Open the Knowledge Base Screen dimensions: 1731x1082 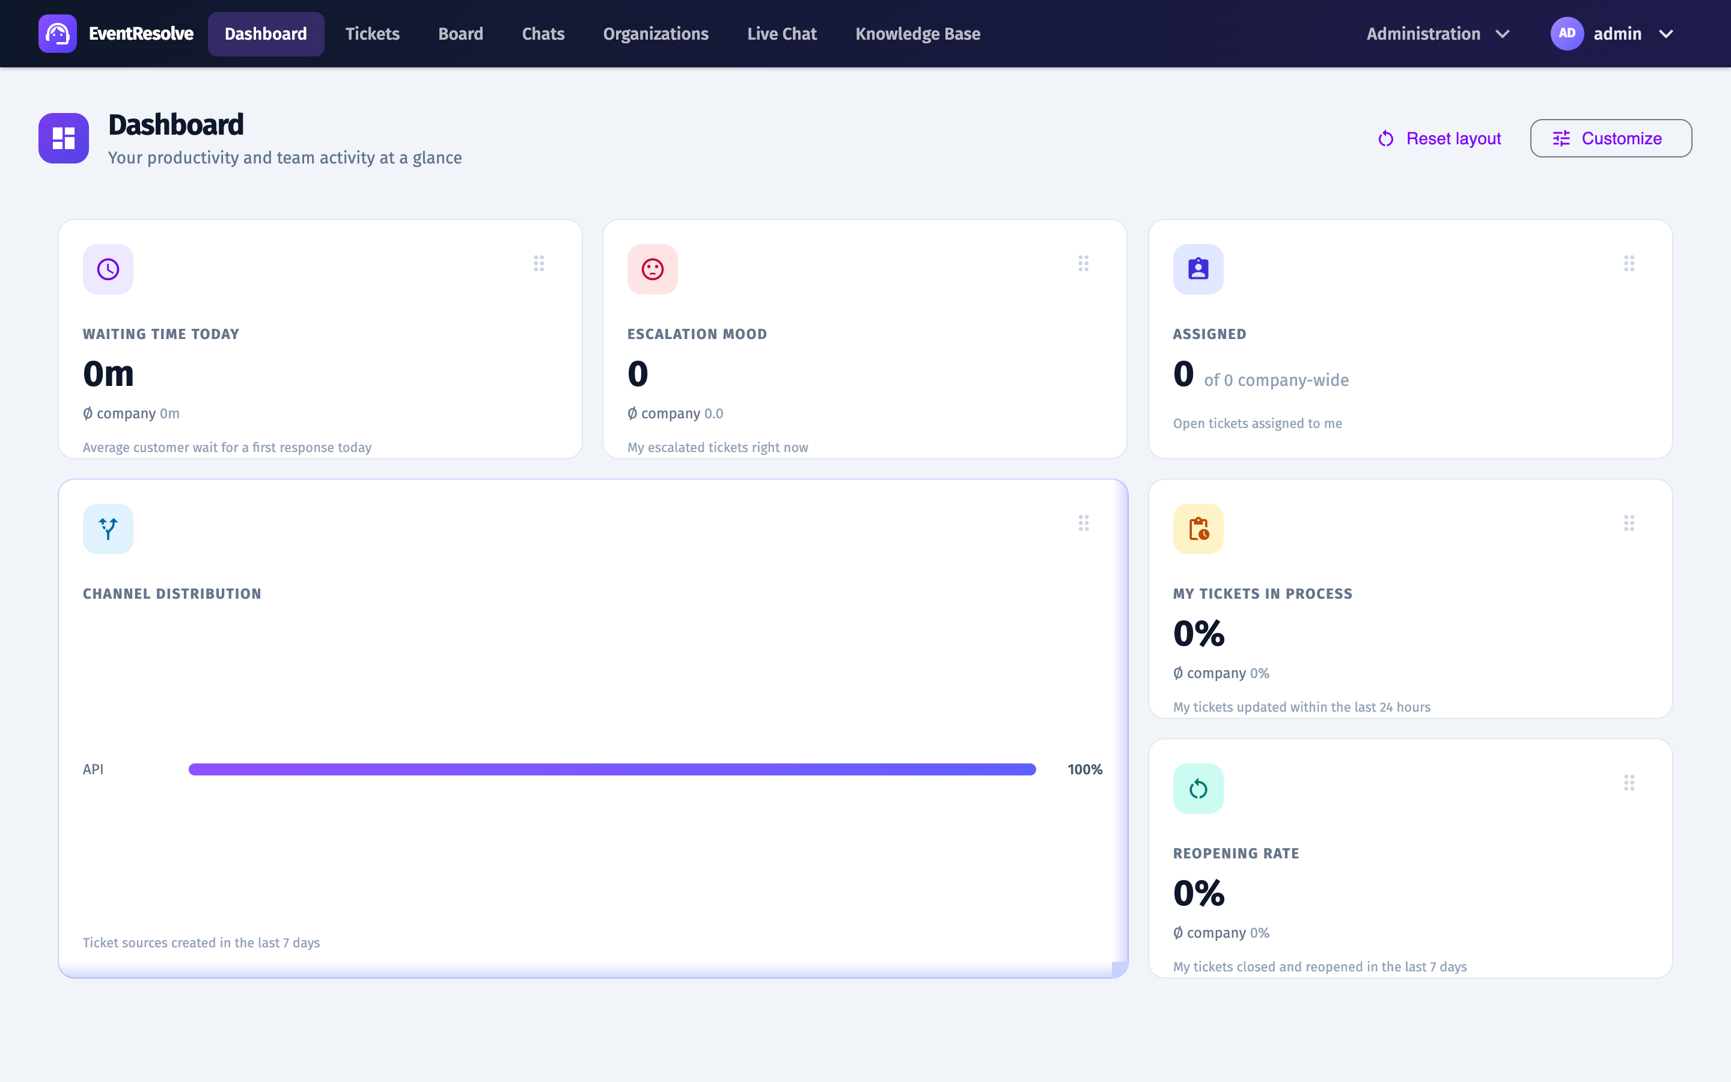[918, 34]
